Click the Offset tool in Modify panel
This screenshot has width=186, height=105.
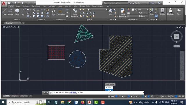coord(48,16)
